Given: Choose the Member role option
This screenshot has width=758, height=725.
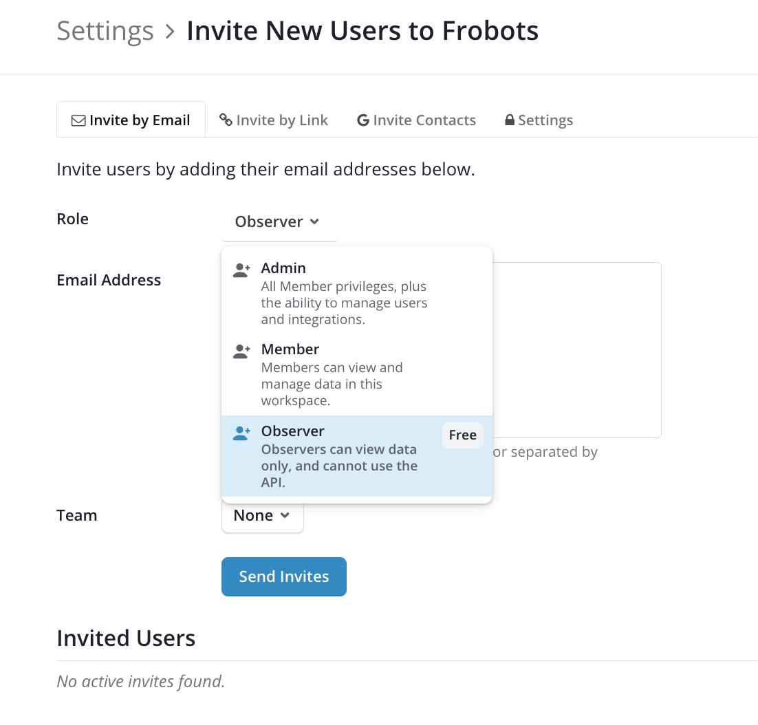Looking at the screenshot, I should 357,375.
